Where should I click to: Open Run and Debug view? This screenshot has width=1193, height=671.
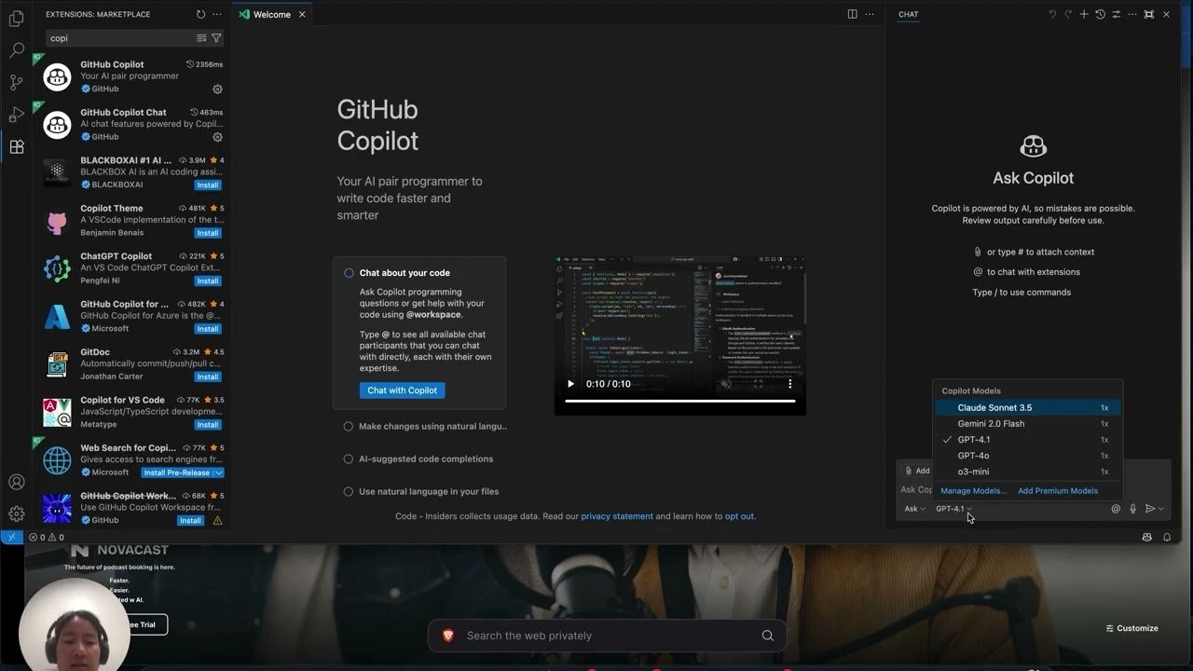(x=16, y=115)
